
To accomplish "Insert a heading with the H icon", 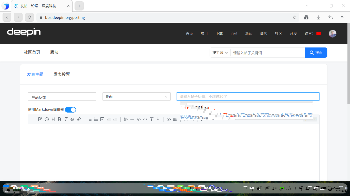I will pyautogui.click(x=53, y=119).
